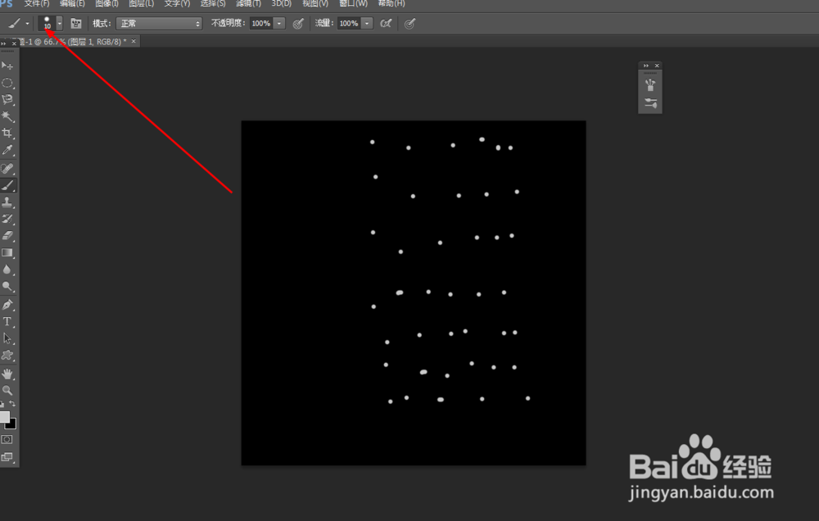The height and width of the screenshot is (521, 819).
Task: Select the Healing Brush tool
Action: point(7,168)
